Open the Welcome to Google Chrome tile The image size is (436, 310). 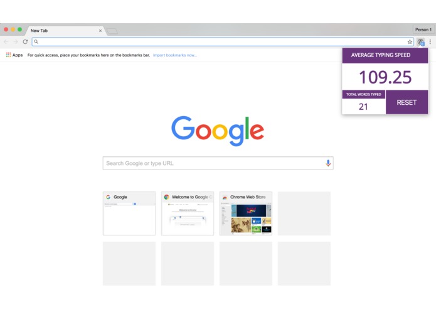coord(188,213)
